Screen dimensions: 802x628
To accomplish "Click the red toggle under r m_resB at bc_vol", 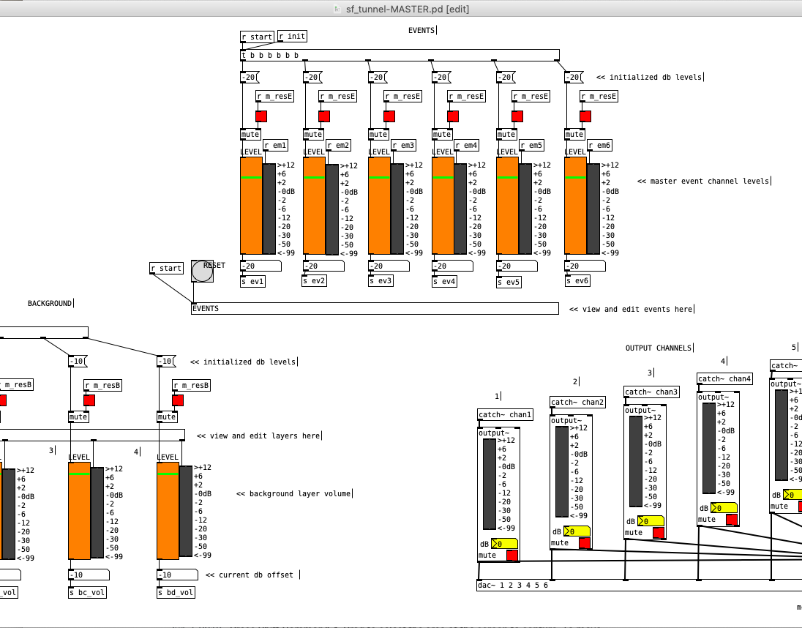I will click(x=89, y=400).
